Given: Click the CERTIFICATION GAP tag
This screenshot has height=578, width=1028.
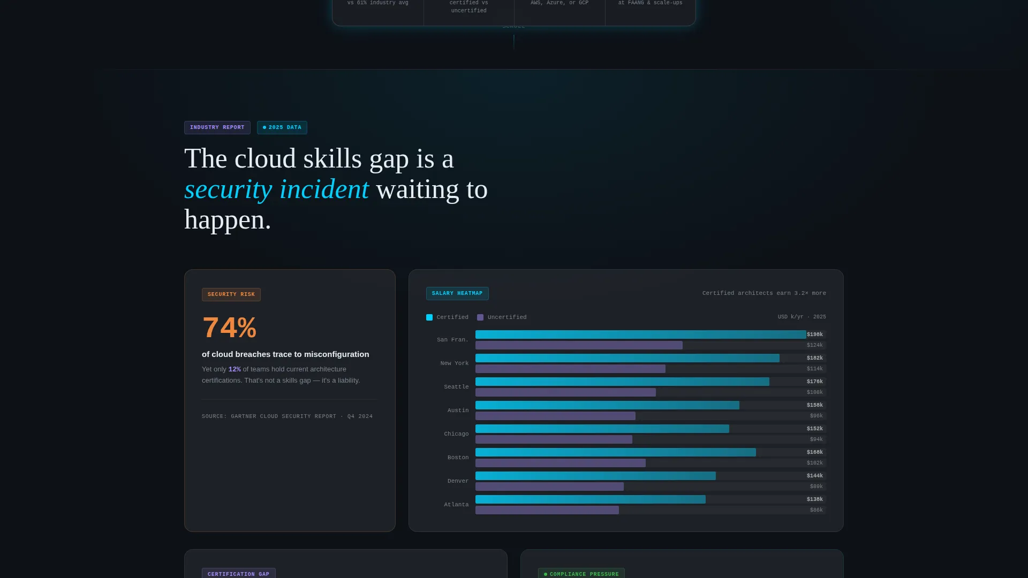Looking at the screenshot, I should point(239,574).
